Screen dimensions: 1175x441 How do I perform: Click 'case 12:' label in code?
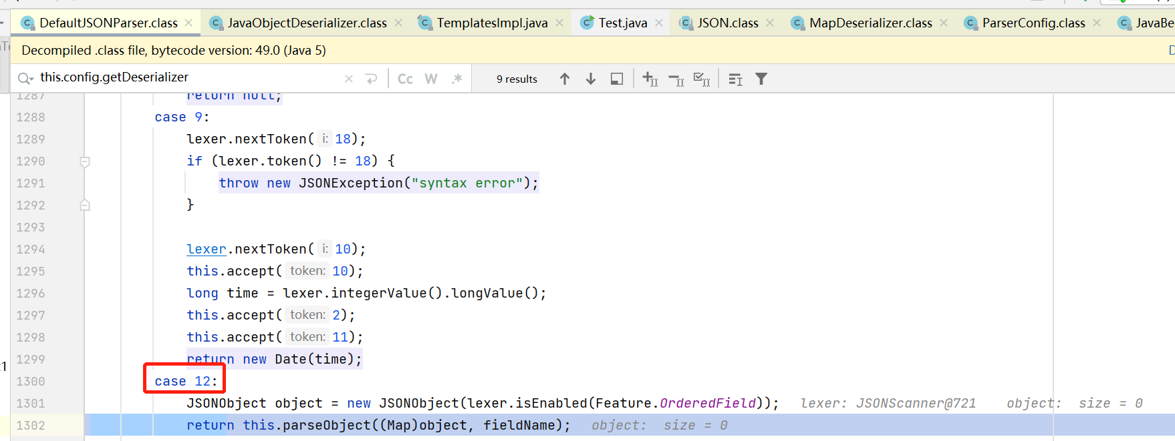[186, 381]
